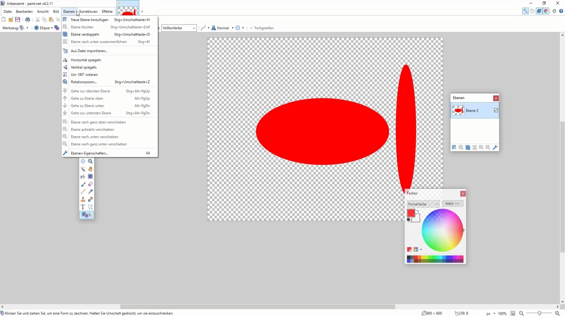Swap primary and secondary colors arrow
Screen dimensions: 565x317
click(418, 211)
